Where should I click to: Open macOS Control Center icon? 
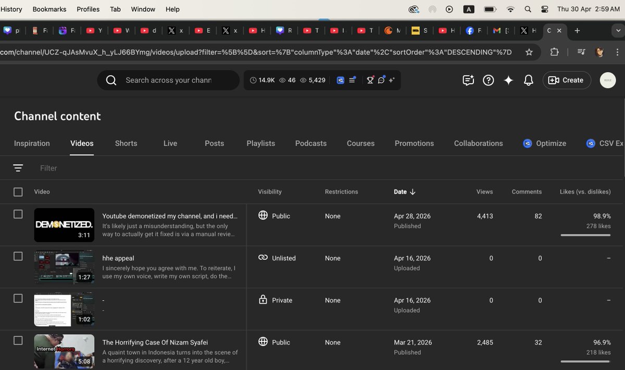[x=545, y=9]
